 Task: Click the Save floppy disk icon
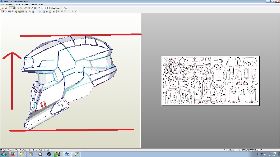(x=6, y=8)
